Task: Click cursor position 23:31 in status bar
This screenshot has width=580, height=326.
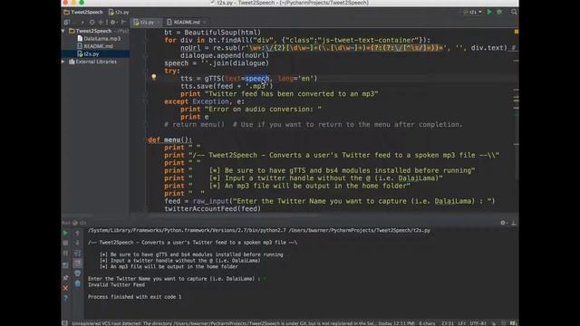Action: 448,323
